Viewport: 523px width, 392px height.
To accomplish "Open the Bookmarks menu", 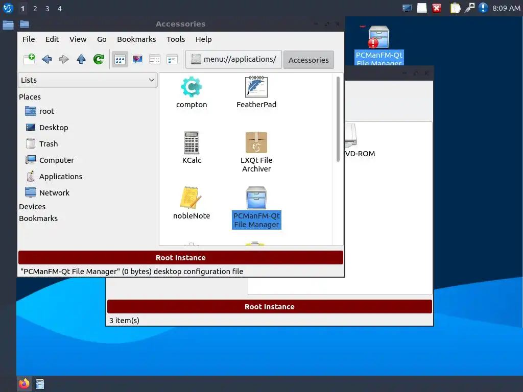I will tap(136, 39).
